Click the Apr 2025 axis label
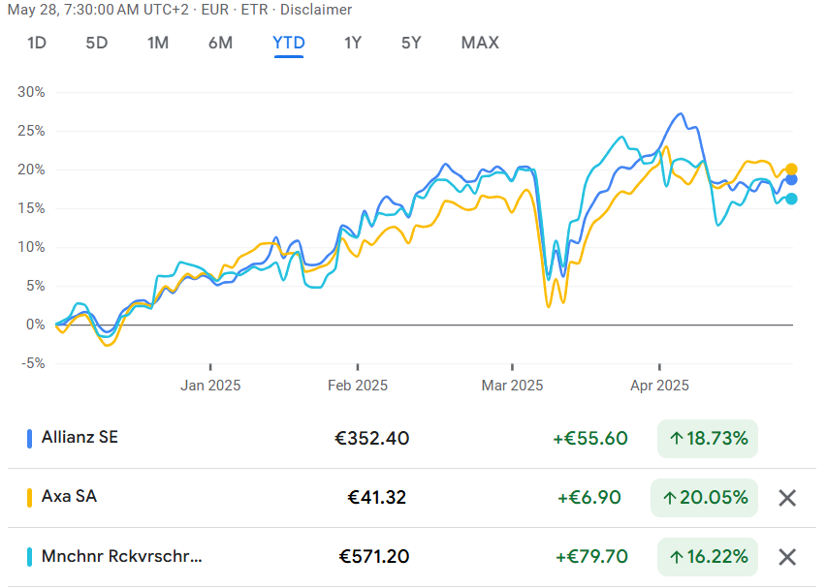This screenshot has height=588, width=827. tap(659, 386)
